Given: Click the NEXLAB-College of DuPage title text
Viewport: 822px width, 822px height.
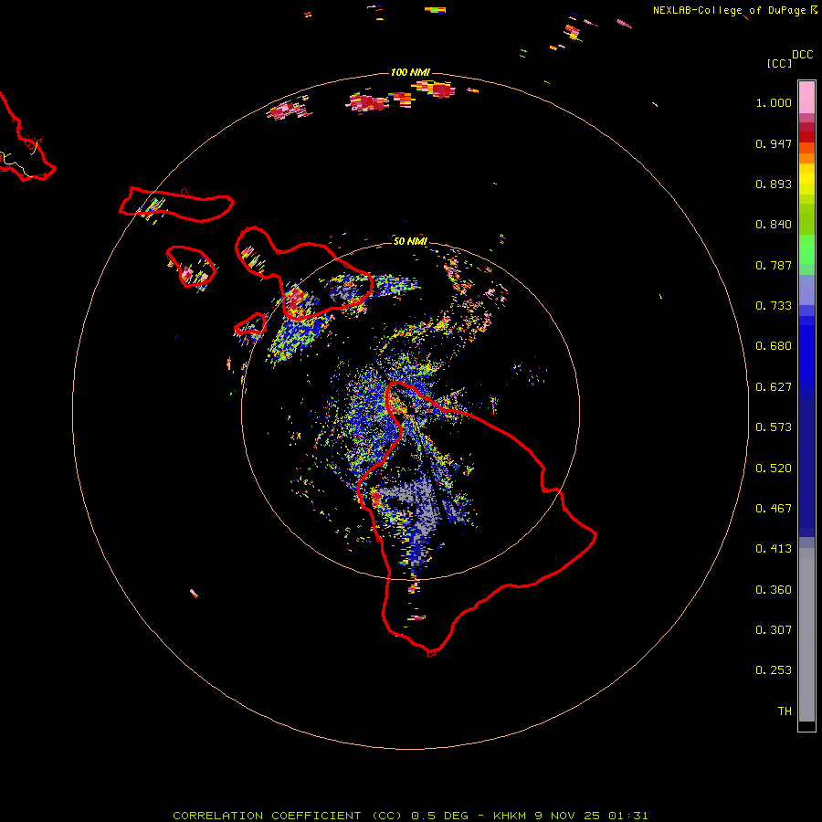Looking at the screenshot, I should point(729,10).
